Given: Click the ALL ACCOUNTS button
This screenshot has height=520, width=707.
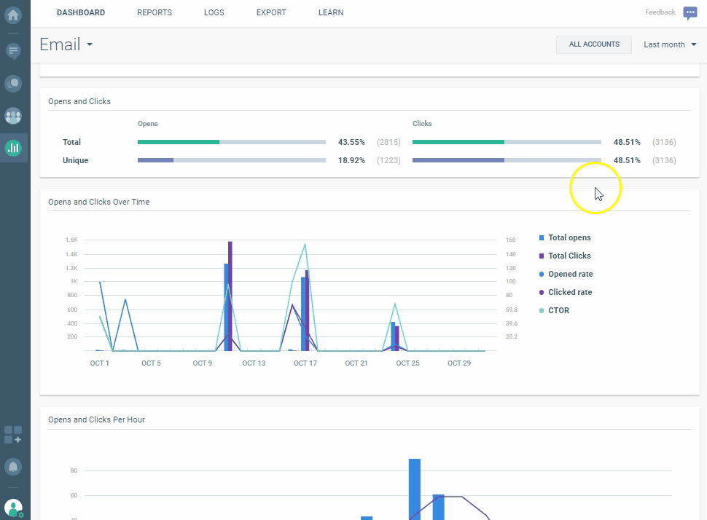Looking at the screenshot, I should (593, 44).
